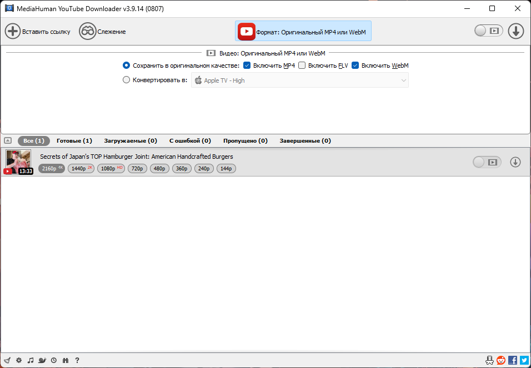
Task: Choose the 1080p HD quality
Action: point(111,168)
